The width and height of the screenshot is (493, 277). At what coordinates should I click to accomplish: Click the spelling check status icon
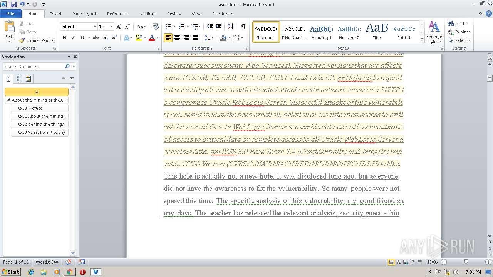coord(69,262)
